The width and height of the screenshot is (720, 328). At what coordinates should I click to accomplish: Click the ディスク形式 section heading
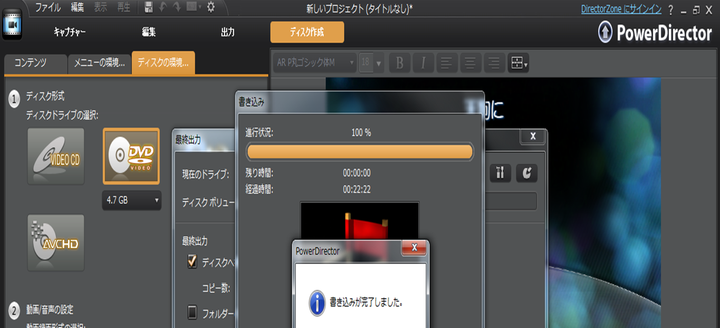(x=45, y=97)
